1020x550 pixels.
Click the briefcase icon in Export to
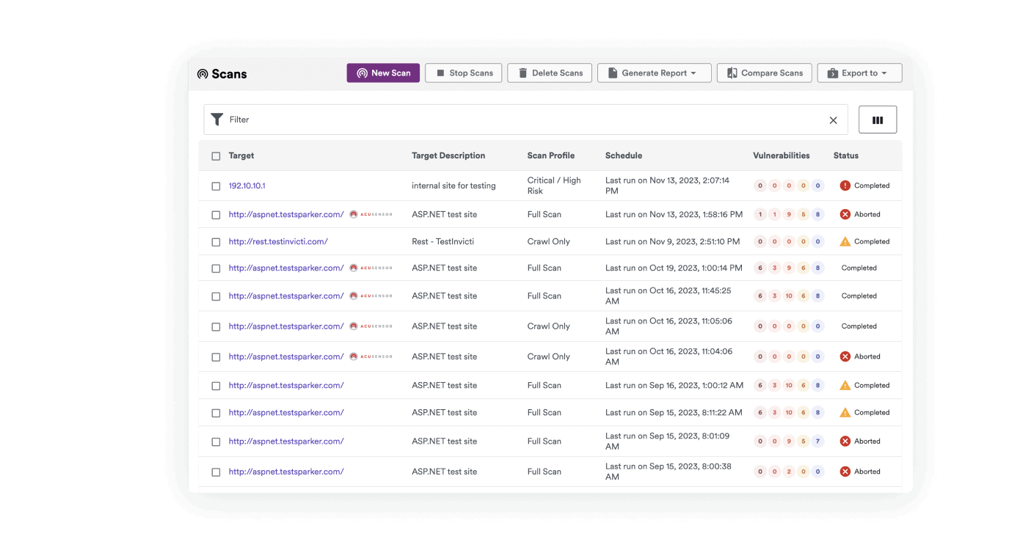pos(833,73)
